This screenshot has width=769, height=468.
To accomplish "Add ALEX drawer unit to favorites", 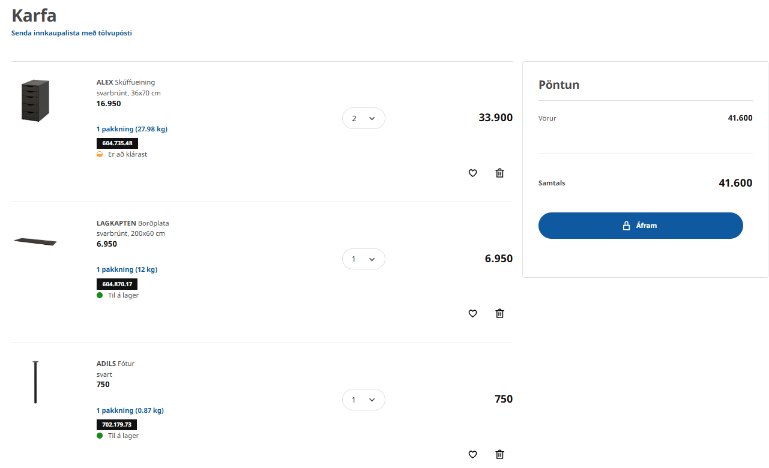I will pyautogui.click(x=472, y=173).
